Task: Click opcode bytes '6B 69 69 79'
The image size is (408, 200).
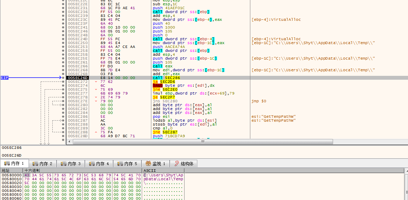Action: coord(114,93)
